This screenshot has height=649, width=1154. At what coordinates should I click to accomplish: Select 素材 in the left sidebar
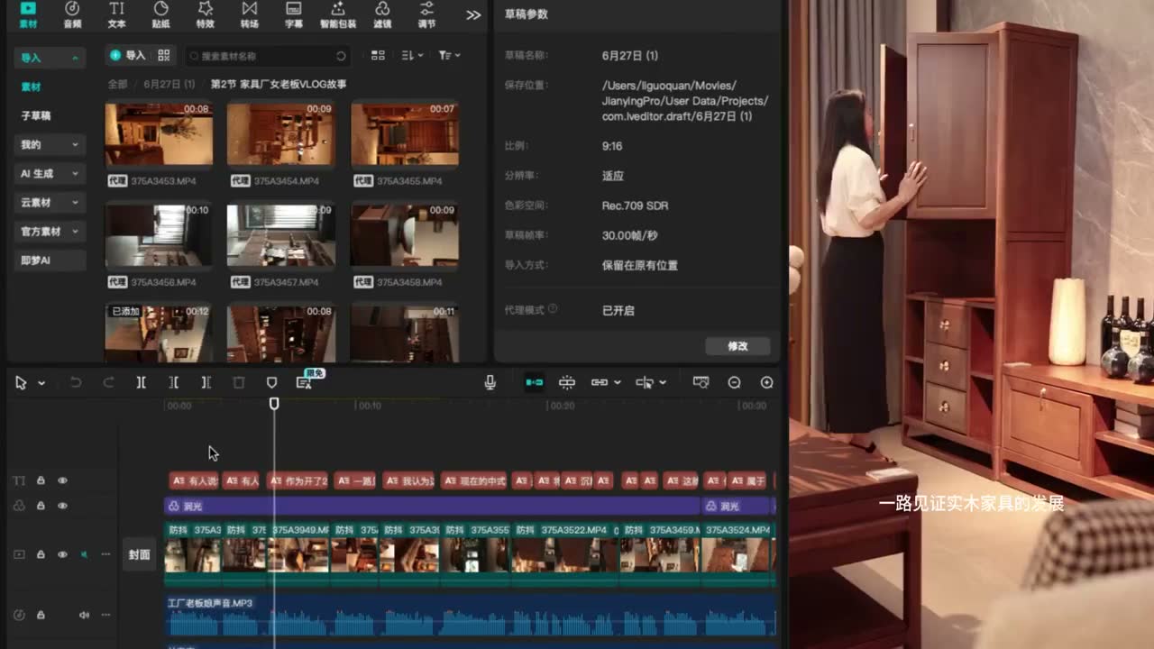(x=32, y=87)
